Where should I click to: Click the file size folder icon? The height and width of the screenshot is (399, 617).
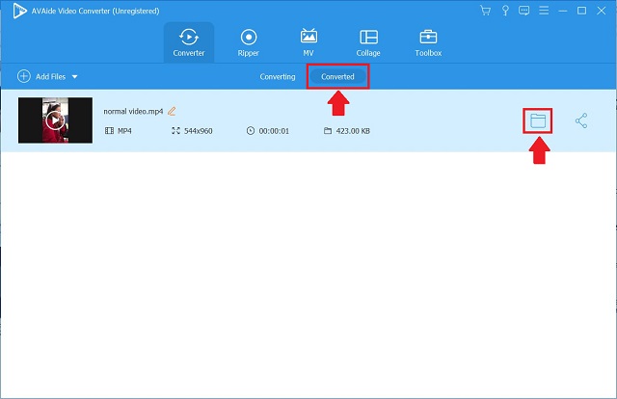tap(328, 131)
